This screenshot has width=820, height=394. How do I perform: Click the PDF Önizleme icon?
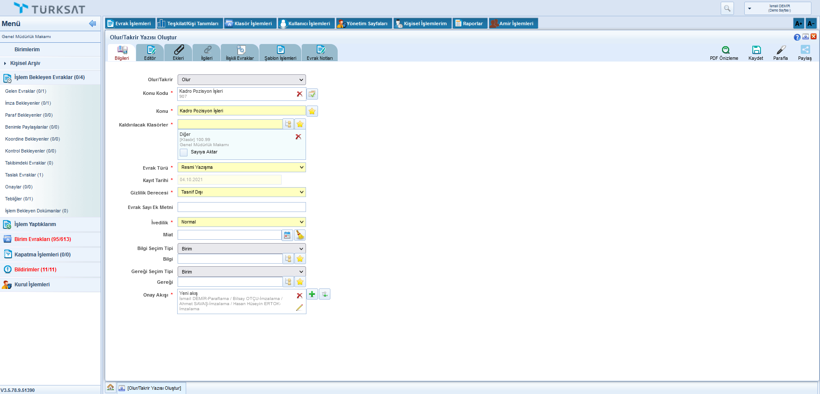point(725,50)
